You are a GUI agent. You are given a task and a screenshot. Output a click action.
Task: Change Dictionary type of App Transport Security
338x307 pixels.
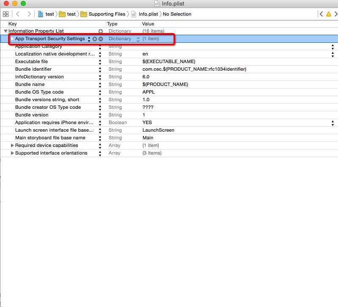tap(138, 39)
